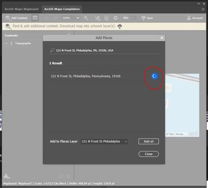
Task: Open the panel hamburger menu icon
Action: pos(203,9)
